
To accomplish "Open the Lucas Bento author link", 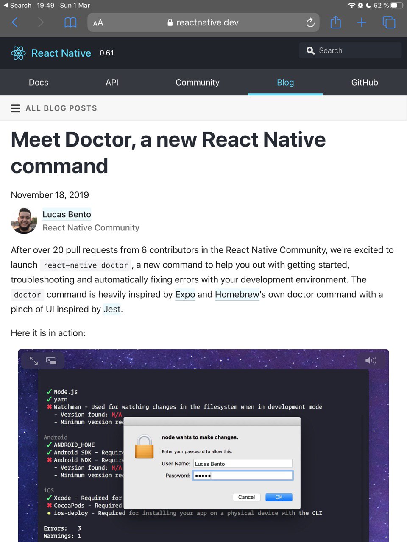I will pyautogui.click(x=67, y=214).
